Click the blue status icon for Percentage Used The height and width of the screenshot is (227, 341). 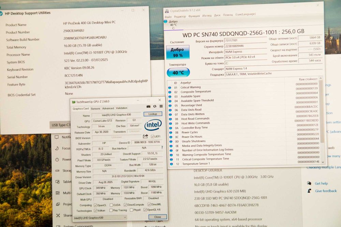tap(170, 105)
